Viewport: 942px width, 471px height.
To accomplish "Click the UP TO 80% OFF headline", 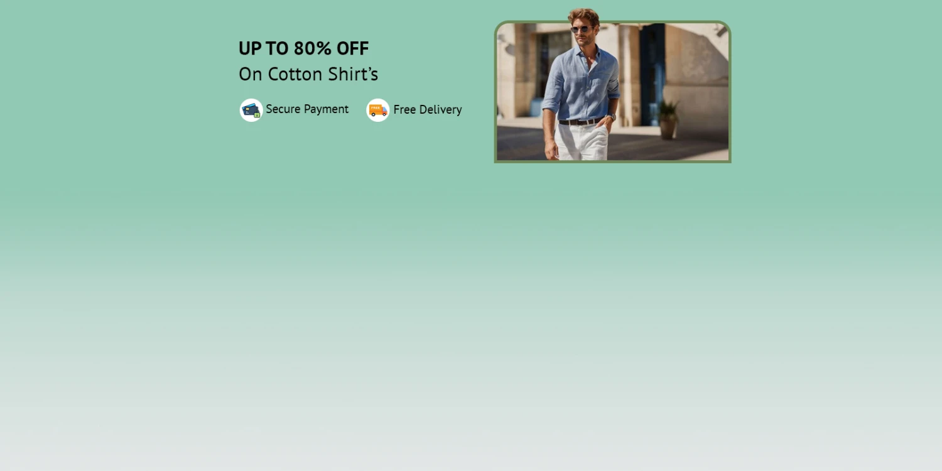I will pyautogui.click(x=303, y=48).
